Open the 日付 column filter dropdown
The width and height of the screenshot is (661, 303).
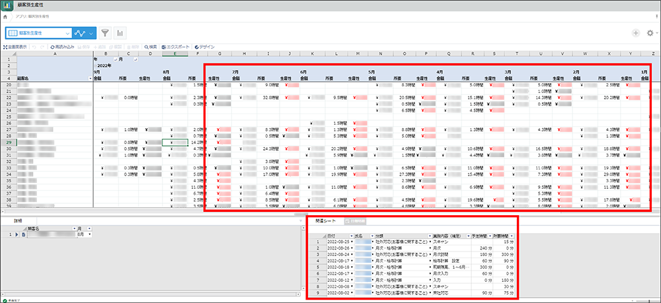[x=351, y=236]
